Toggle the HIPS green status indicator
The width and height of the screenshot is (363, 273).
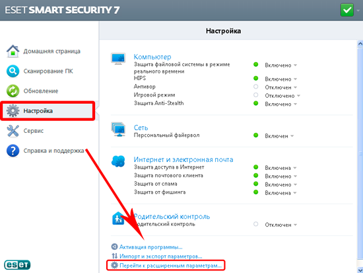coord(255,78)
